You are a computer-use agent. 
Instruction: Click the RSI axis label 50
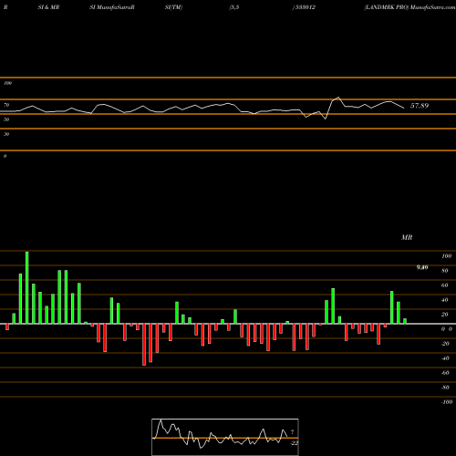(6, 119)
